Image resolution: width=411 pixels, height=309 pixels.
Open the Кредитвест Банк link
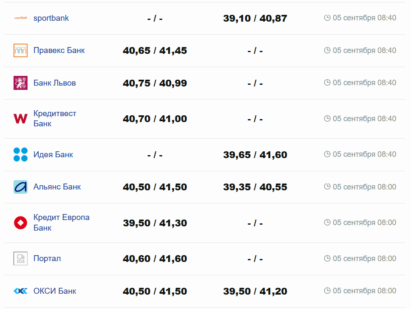[x=55, y=119]
